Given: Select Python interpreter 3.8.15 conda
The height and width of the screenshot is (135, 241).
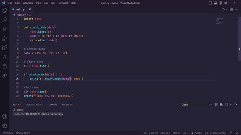Looking at the screenshot, I should [x=215, y=133].
